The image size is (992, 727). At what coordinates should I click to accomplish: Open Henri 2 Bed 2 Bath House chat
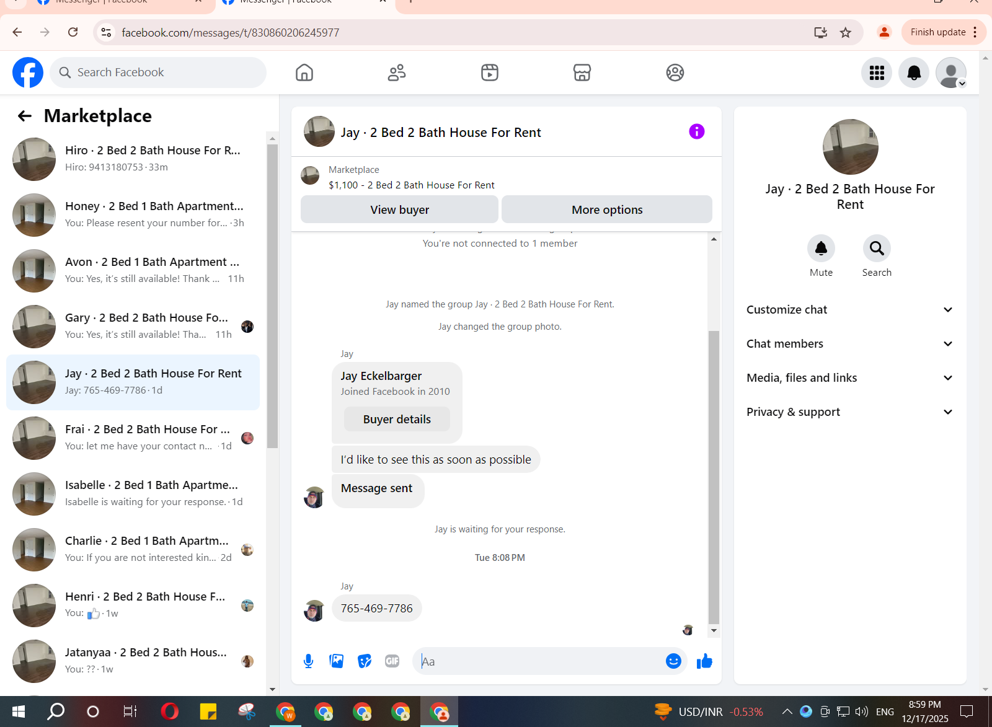click(133, 606)
